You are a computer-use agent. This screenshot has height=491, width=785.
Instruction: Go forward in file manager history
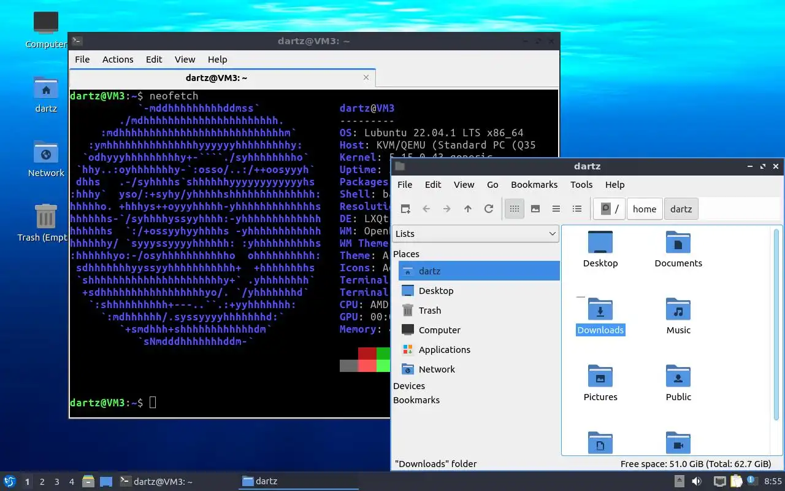coord(447,209)
